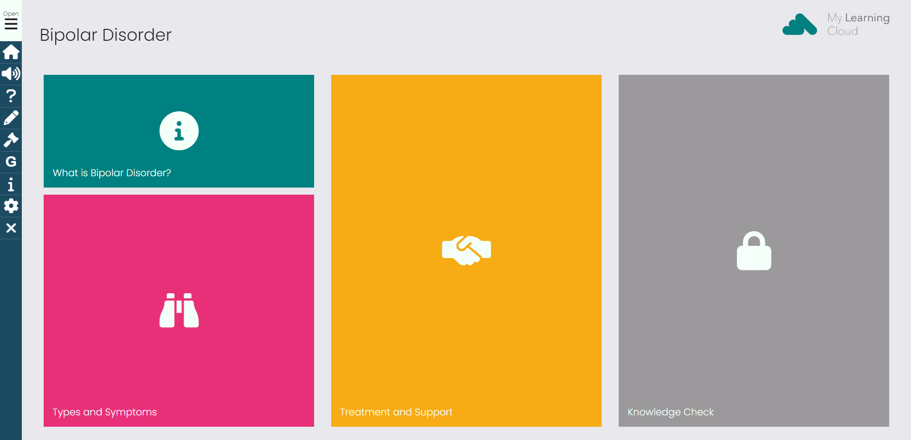Open the What is Bipolar Disorder? tile
Image resolution: width=911 pixels, height=440 pixels.
(x=179, y=131)
